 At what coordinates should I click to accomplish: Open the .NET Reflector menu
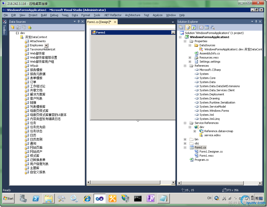tap(113, 15)
